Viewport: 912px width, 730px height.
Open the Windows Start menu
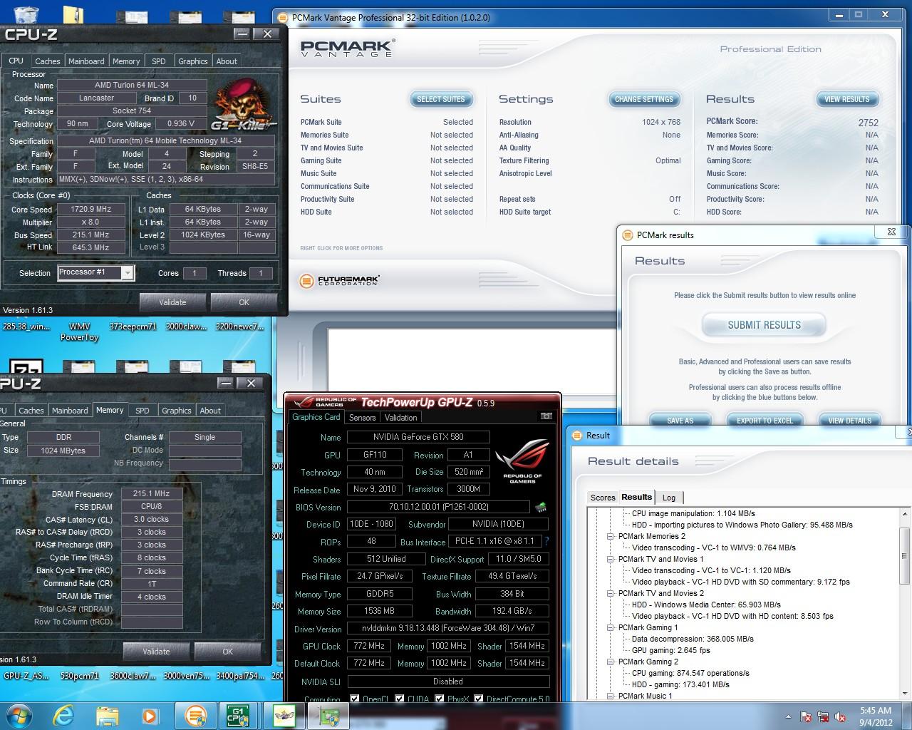click(19, 715)
